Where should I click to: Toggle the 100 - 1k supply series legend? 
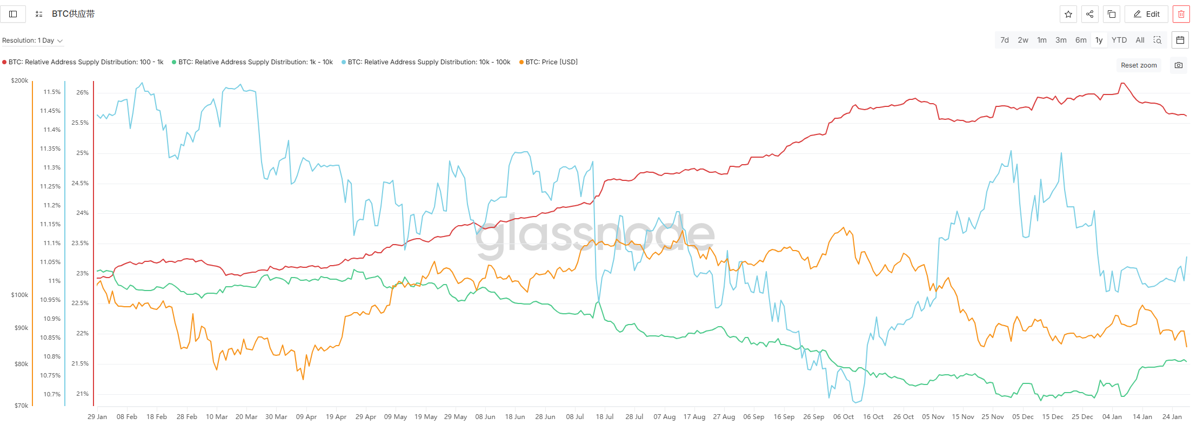point(85,62)
